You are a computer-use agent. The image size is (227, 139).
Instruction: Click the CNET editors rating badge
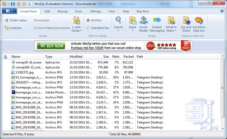[x=162, y=46]
